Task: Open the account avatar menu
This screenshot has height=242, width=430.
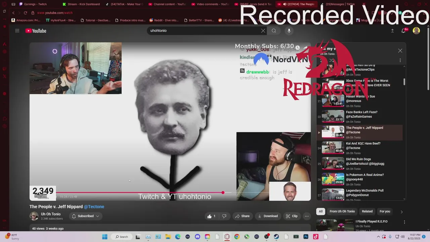Action: coord(416,31)
